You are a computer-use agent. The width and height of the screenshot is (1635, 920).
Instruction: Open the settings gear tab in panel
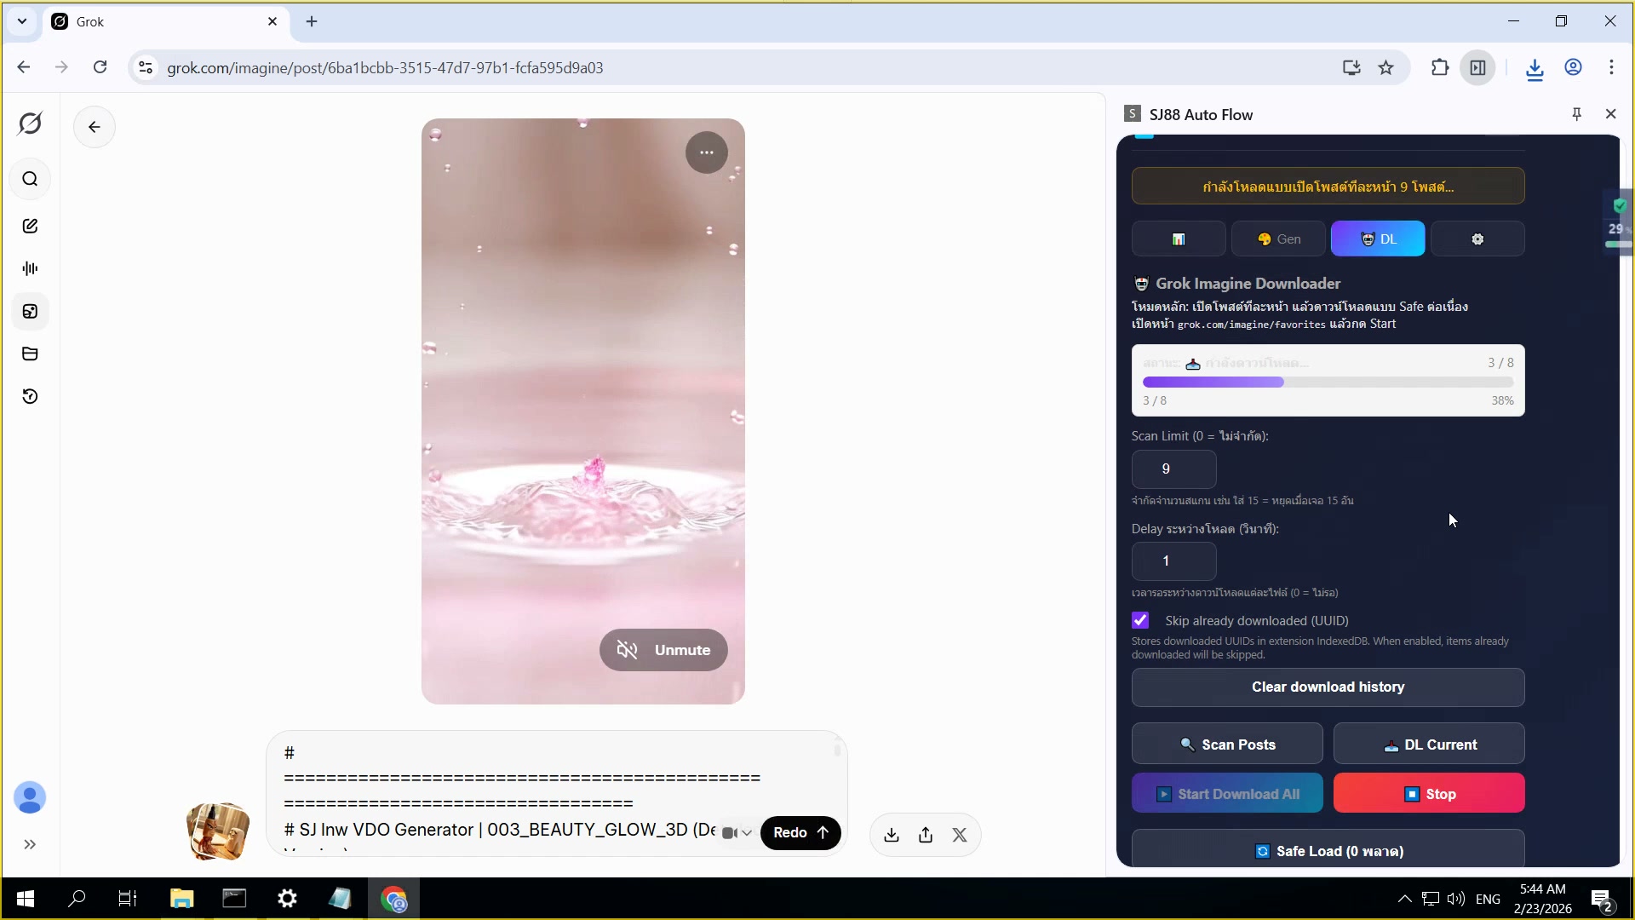1477,239
